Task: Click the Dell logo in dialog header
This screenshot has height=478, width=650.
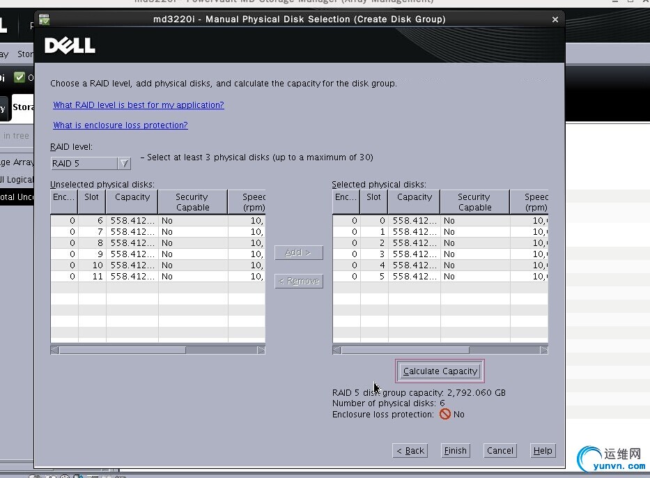Action: tap(70, 45)
